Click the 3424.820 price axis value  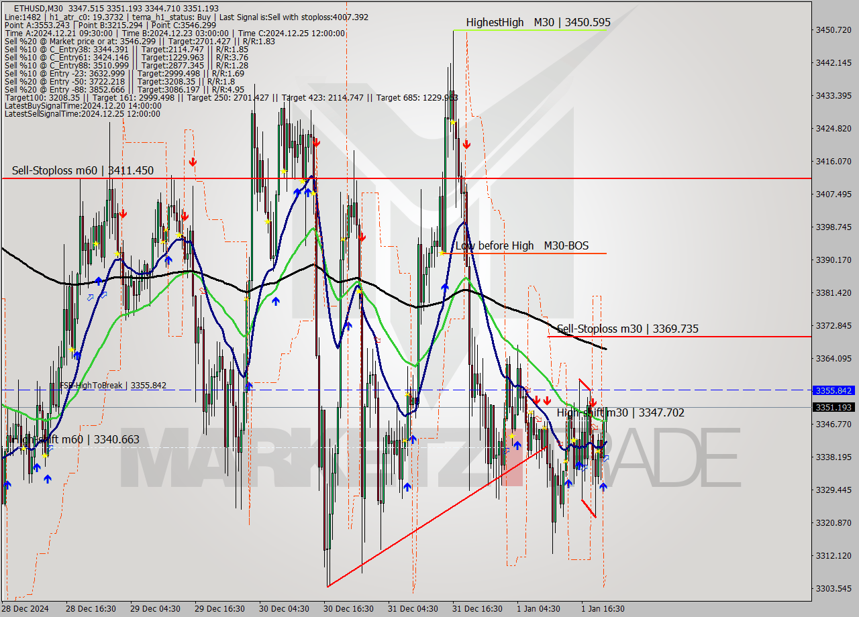(833, 128)
